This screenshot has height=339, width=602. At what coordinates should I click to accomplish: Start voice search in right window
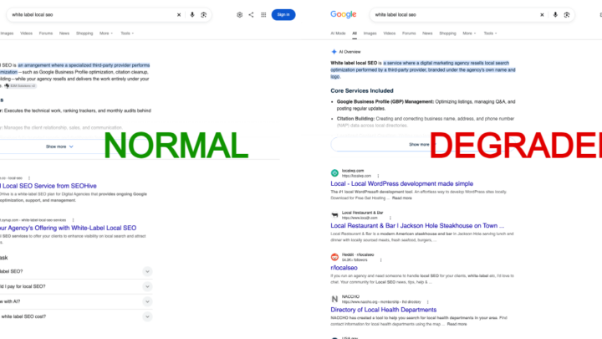[555, 14]
